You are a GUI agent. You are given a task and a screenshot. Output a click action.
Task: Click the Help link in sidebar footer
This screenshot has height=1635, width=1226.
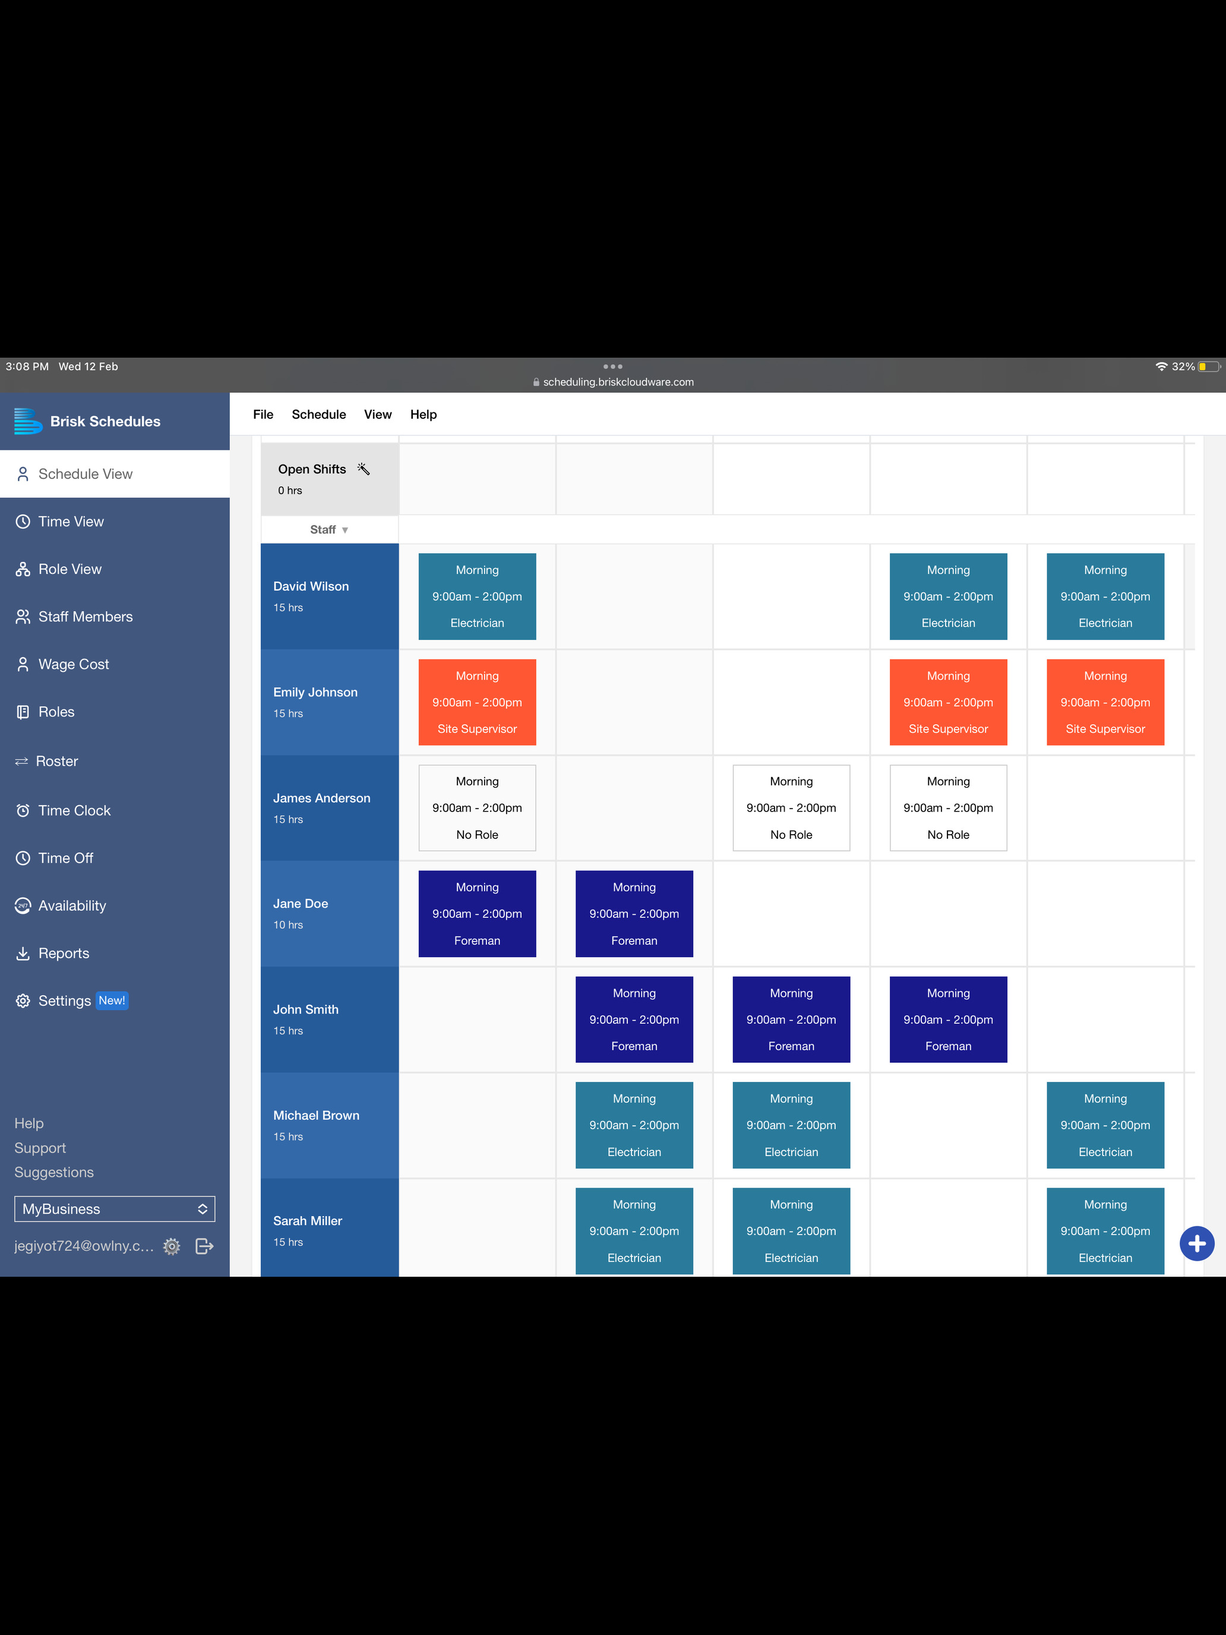[29, 1123]
